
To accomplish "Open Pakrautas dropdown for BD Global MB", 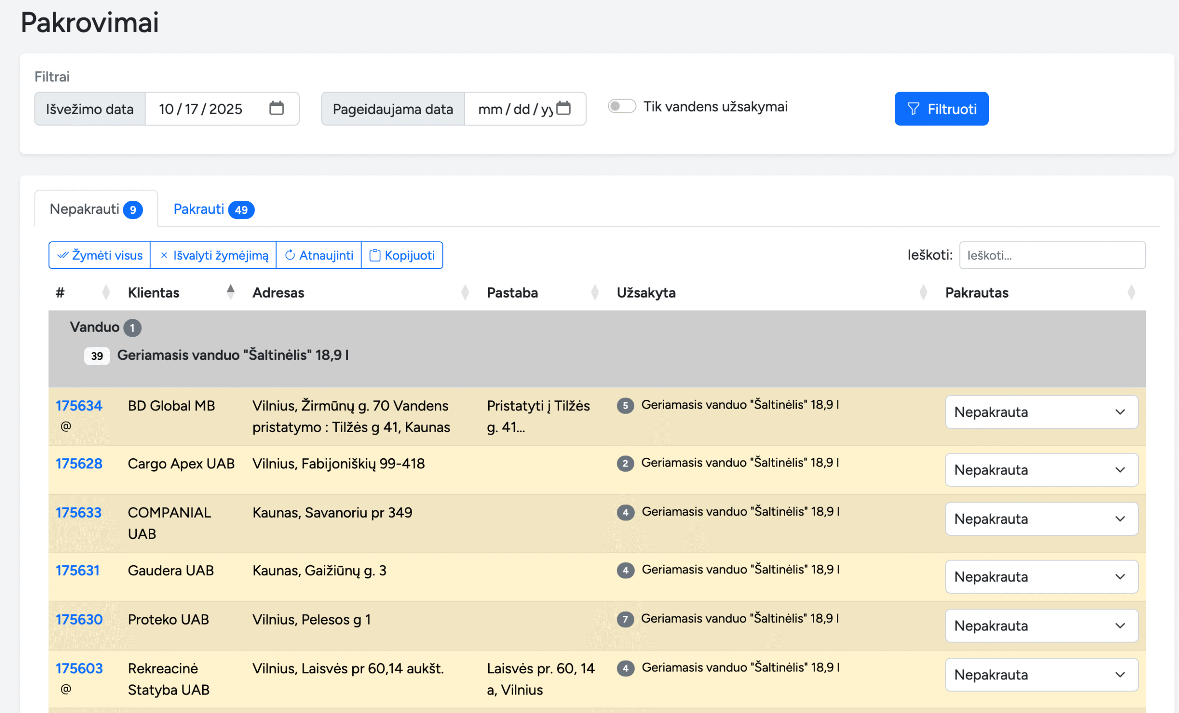I will click(1041, 412).
